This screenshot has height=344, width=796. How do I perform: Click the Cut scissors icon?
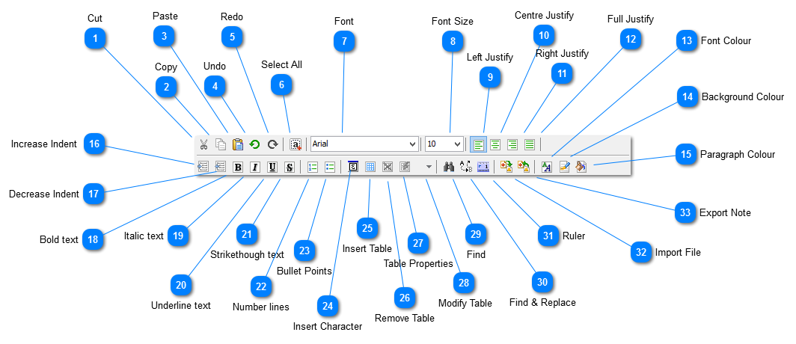[203, 144]
